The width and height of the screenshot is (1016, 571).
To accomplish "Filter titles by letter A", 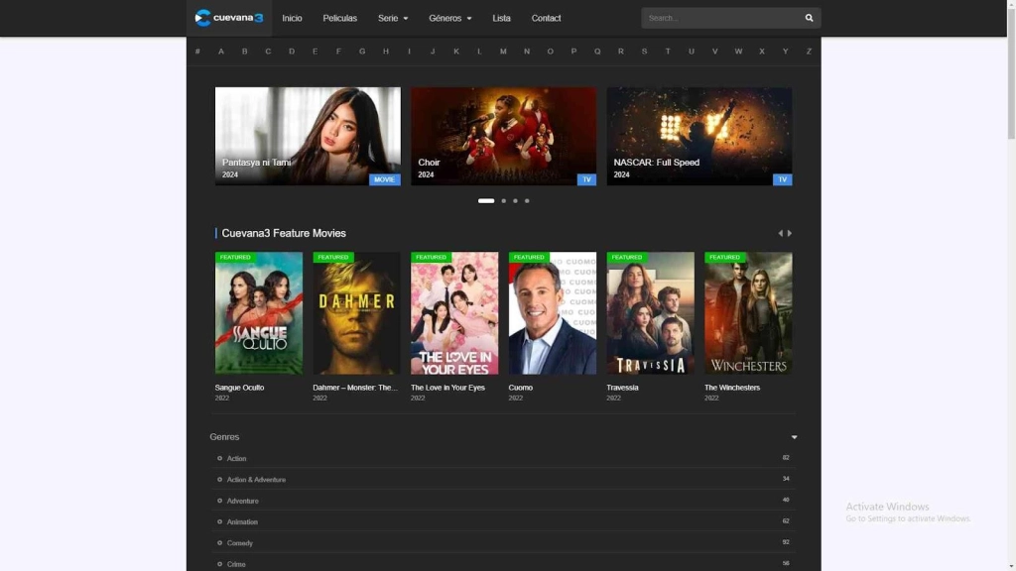I will point(221,52).
